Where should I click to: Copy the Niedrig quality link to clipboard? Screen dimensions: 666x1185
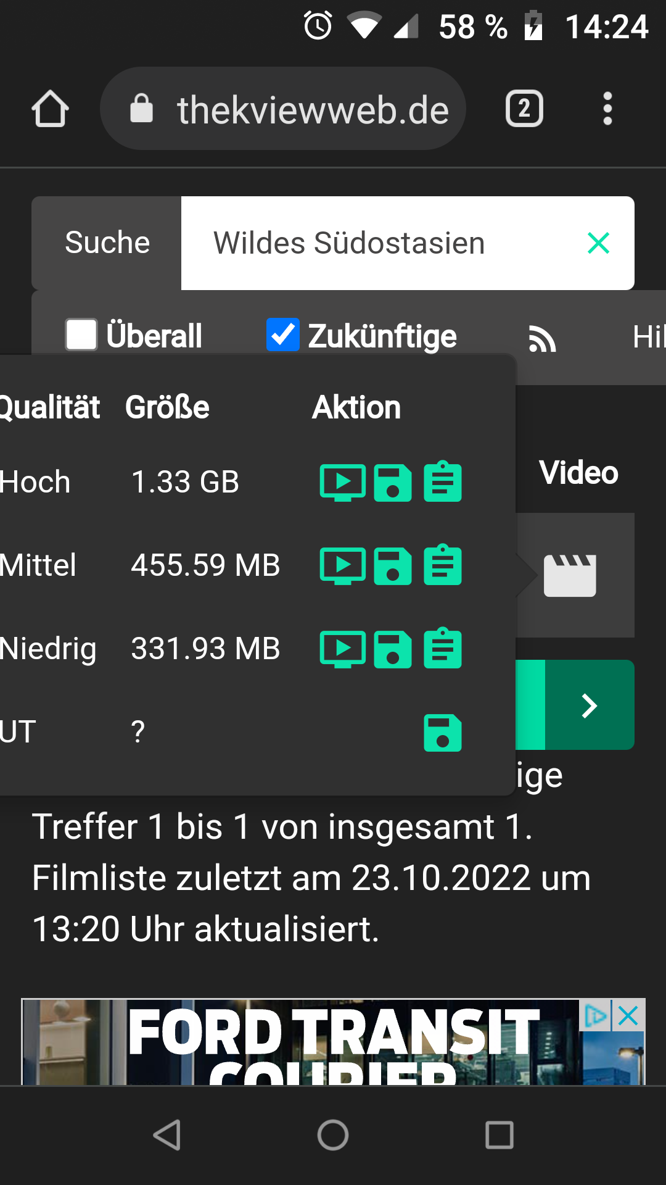443,648
